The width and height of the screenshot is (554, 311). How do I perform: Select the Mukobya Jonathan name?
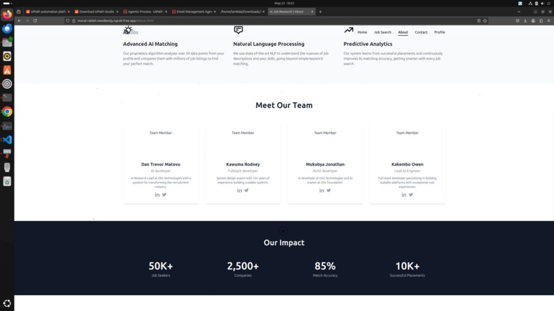pyautogui.click(x=325, y=164)
